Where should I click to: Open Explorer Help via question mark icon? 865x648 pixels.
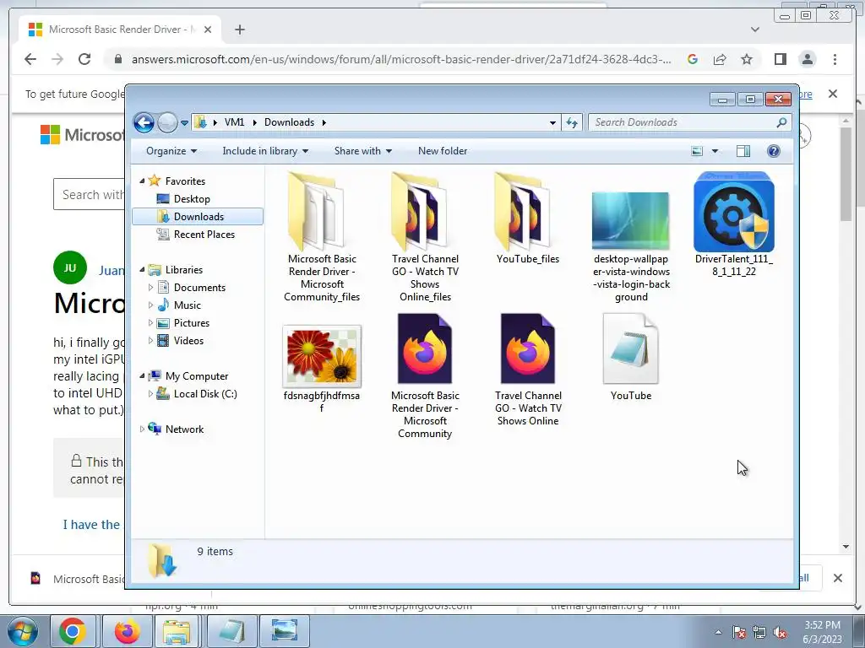click(774, 151)
